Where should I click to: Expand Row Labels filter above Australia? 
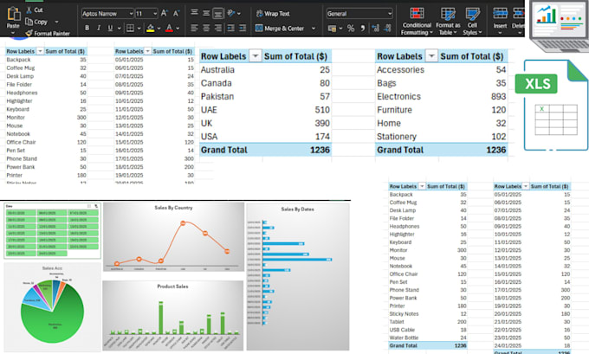pos(256,56)
